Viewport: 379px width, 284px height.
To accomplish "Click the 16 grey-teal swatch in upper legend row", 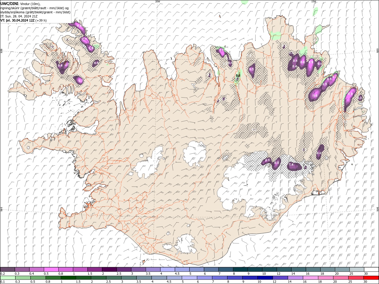I will [x=313, y=270].
